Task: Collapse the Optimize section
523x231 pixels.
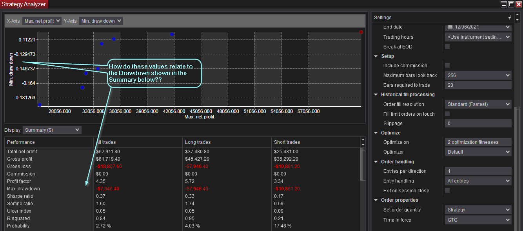Action: [x=376, y=133]
